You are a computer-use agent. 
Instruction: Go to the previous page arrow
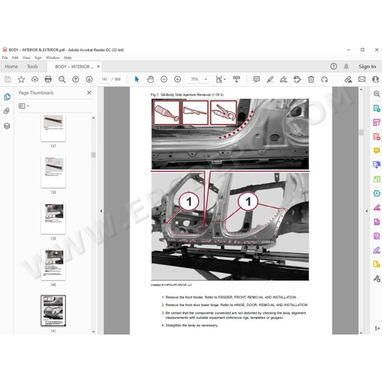pos(75,79)
